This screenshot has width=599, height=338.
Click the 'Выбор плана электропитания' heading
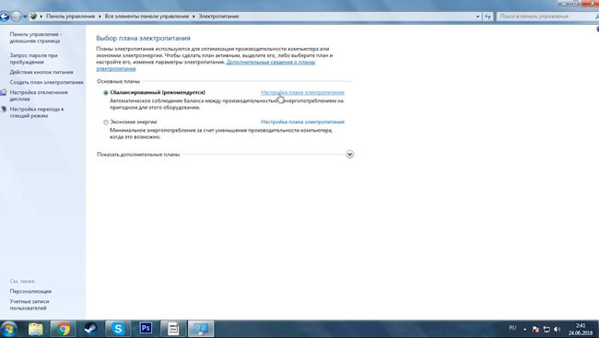[x=143, y=38]
